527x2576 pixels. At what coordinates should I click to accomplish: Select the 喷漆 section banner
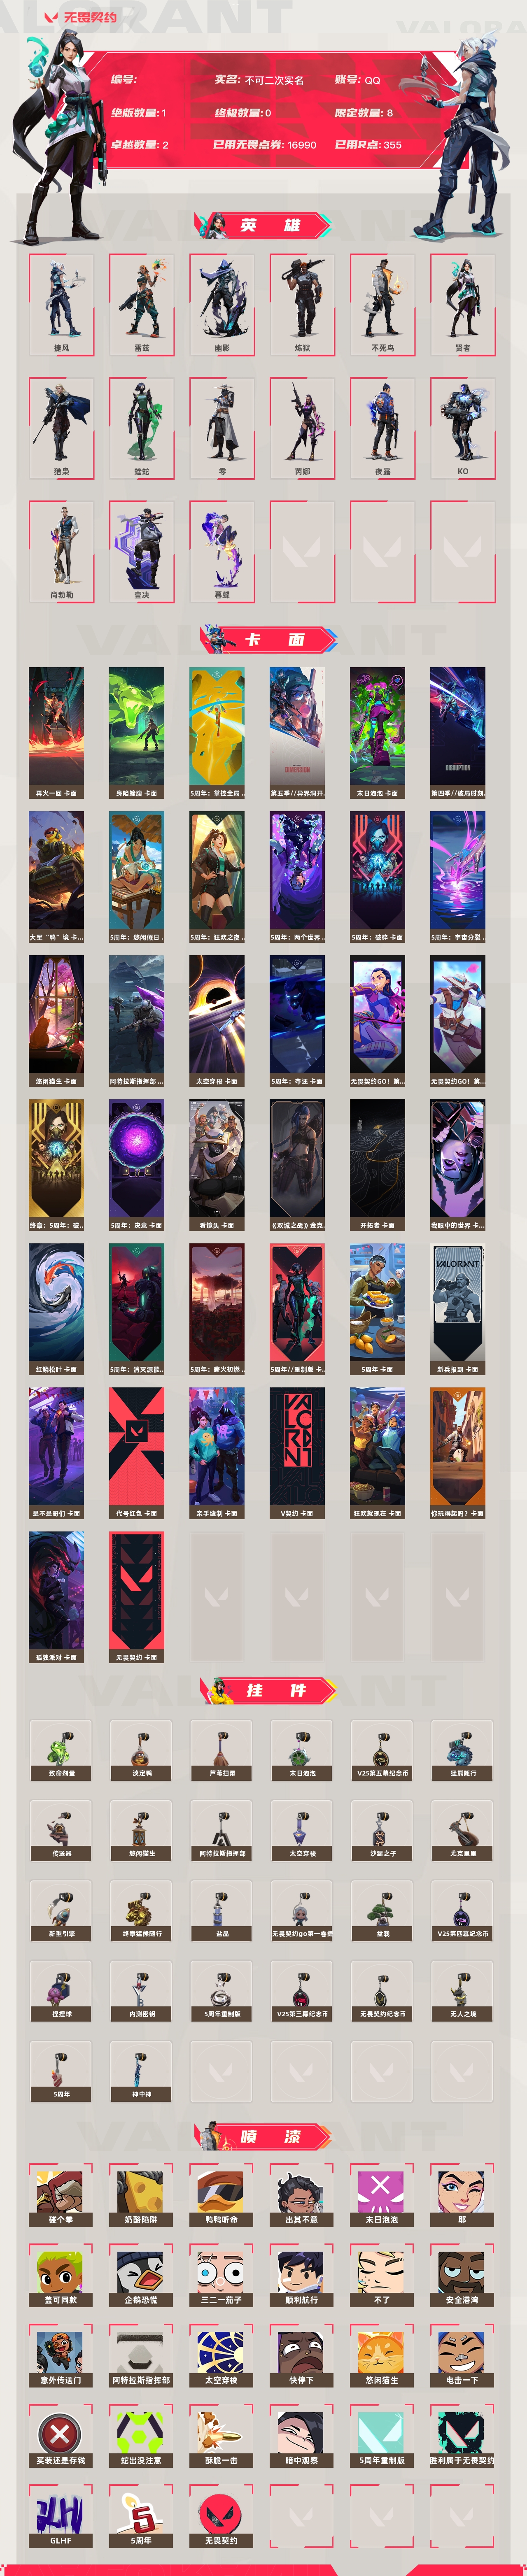point(264,2136)
